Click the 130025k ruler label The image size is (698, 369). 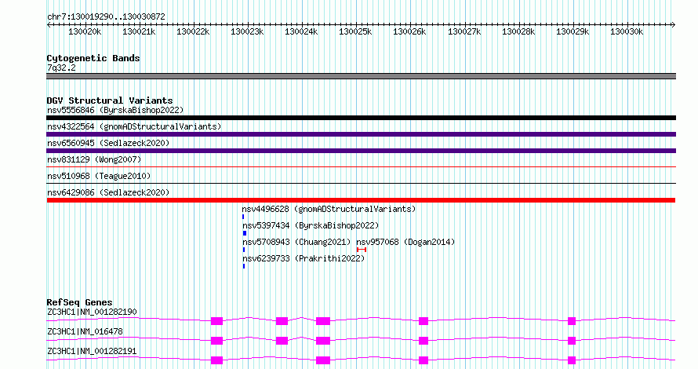[355, 31]
